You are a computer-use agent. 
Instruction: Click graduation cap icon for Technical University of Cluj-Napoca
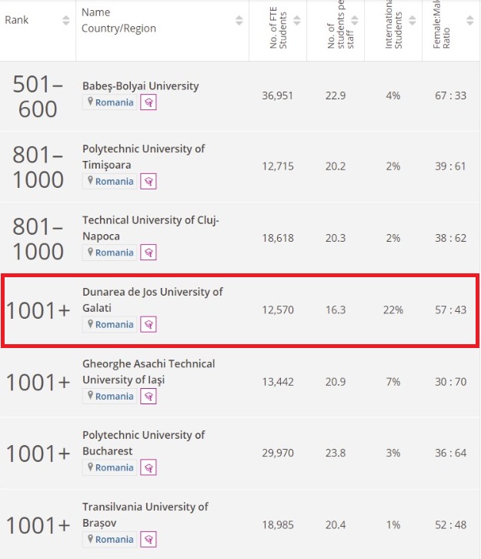tap(149, 253)
